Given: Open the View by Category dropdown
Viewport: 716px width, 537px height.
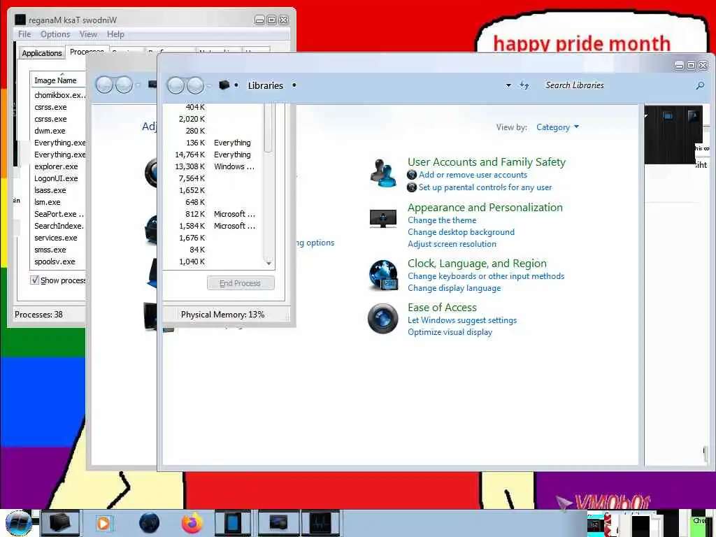Looking at the screenshot, I should pyautogui.click(x=557, y=127).
